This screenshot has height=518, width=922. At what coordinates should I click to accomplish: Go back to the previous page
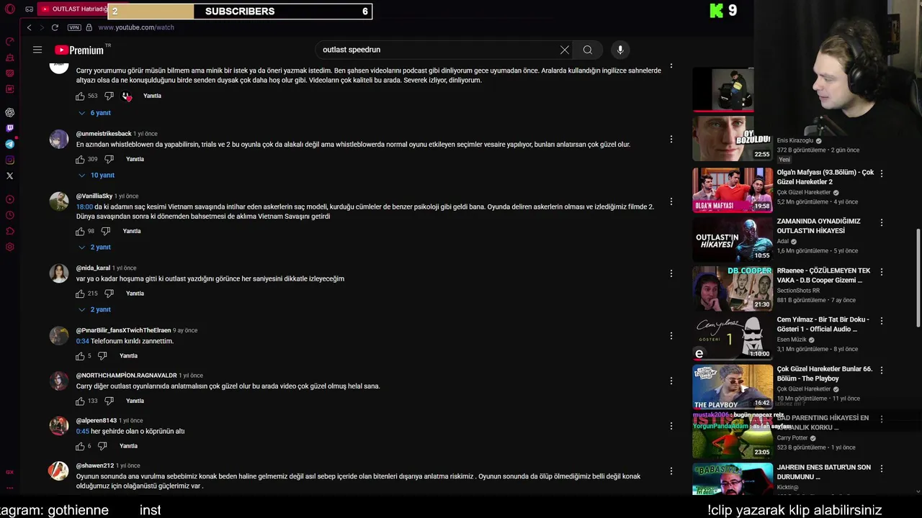click(29, 27)
